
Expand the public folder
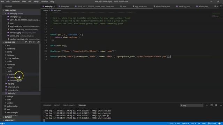[x=9, y=61]
